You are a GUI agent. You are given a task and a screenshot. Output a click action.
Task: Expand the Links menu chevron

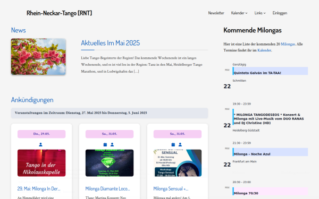point(264,13)
